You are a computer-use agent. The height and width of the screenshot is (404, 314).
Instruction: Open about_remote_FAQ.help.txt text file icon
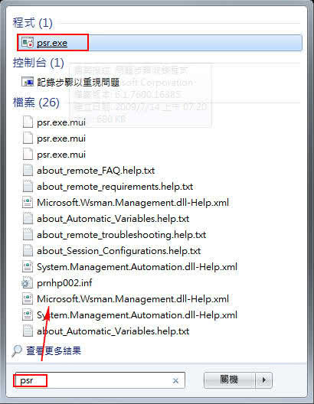(28, 171)
